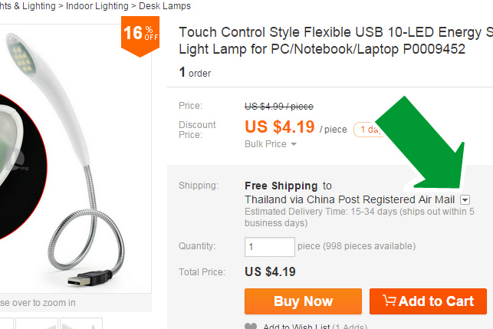Click the US $4.19 discount price
This screenshot has width=493, height=329.
(279, 127)
